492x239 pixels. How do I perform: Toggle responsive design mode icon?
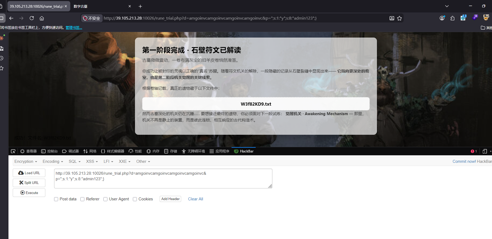(485, 151)
